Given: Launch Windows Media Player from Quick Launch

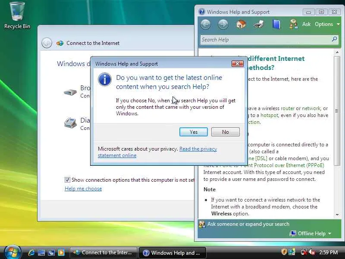Looking at the screenshot, I should tap(61, 253).
